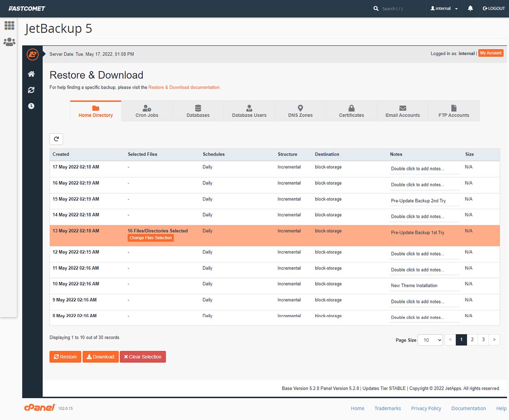This screenshot has height=420, width=509.
Task: Open the JetBackup home dashboard icon
Action: click(x=31, y=74)
